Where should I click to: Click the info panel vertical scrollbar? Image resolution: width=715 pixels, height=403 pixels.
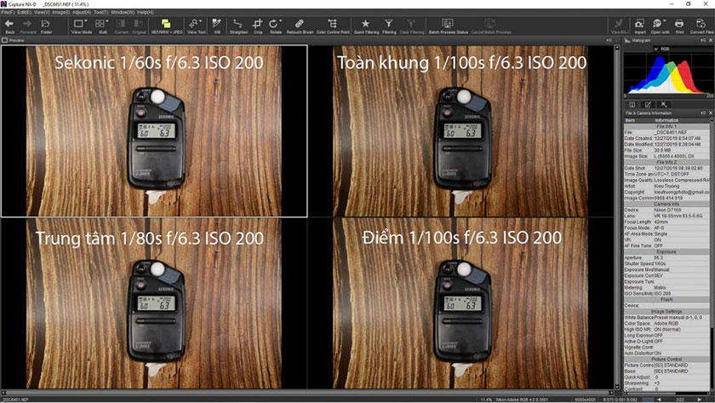[x=712, y=256]
